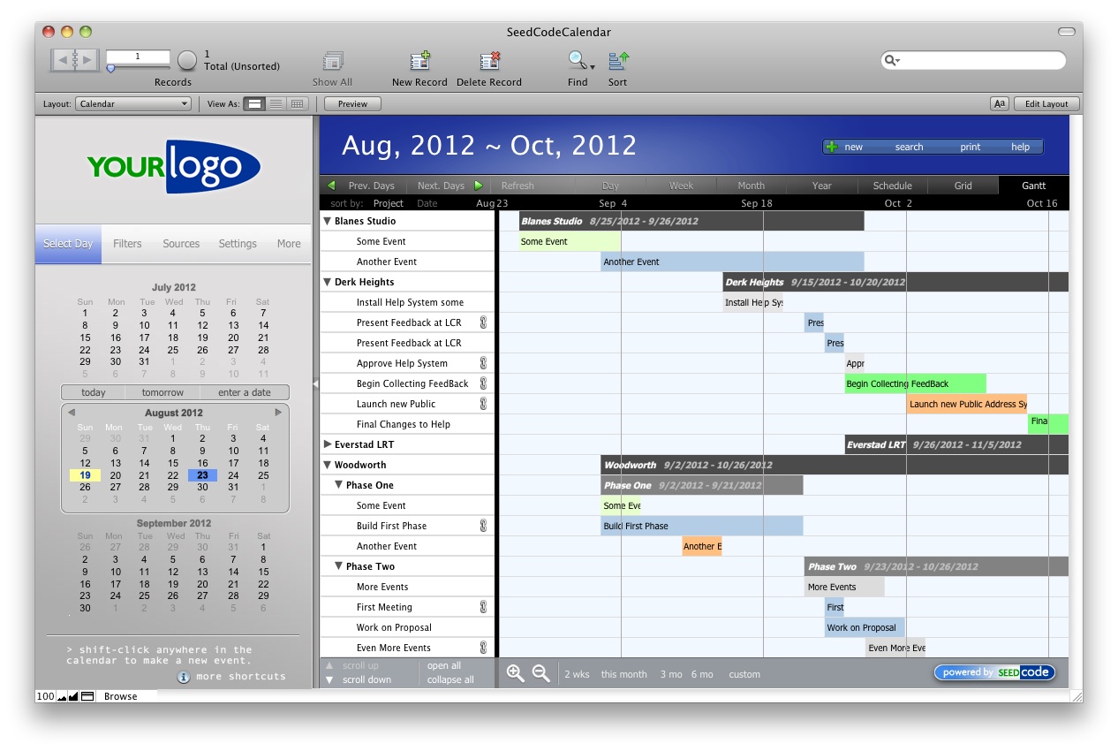Screen dimensions: 1118x751
Task: Toggle the status toolbar from the bottom bar
Action: [87, 696]
